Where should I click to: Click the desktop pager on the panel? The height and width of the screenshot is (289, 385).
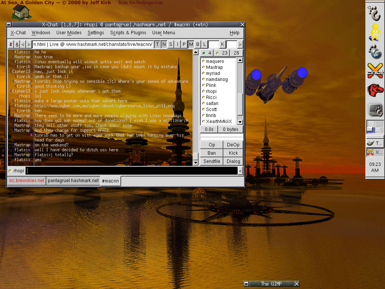click(x=375, y=126)
